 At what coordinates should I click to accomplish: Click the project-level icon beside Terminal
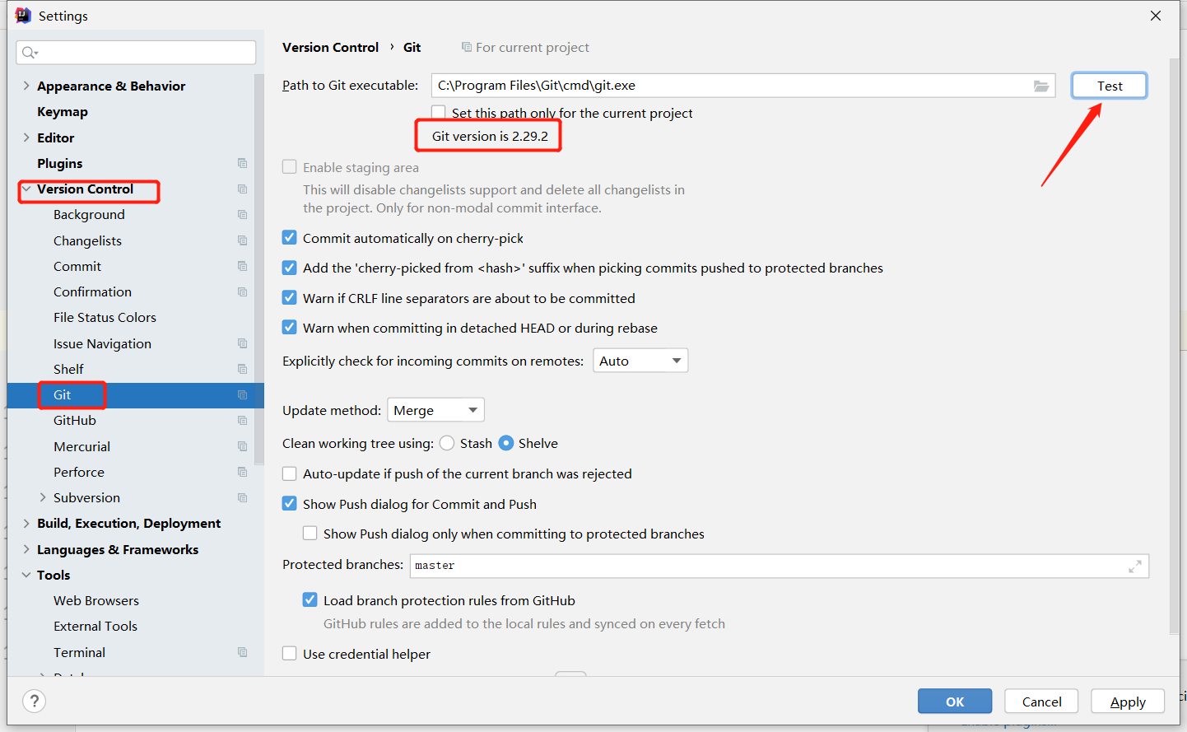pyautogui.click(x=242, y=652)
